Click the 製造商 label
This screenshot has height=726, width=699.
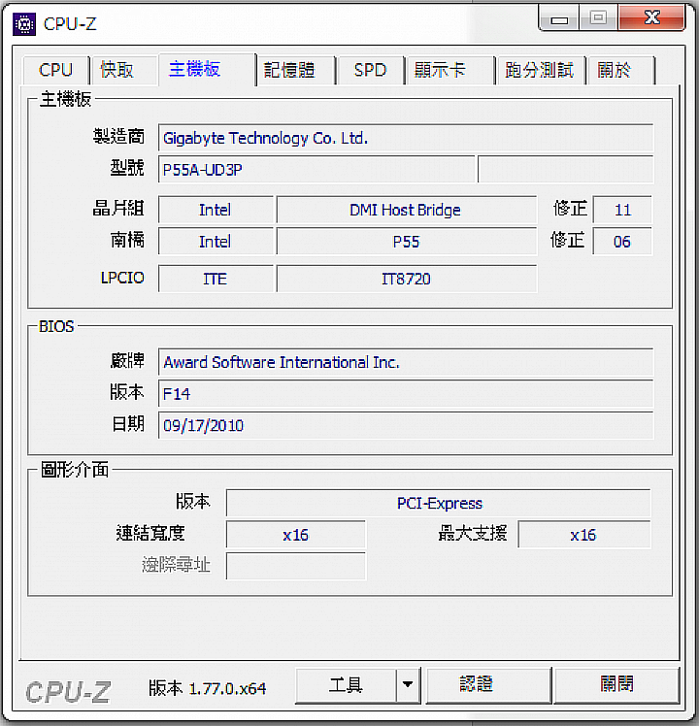118,136
